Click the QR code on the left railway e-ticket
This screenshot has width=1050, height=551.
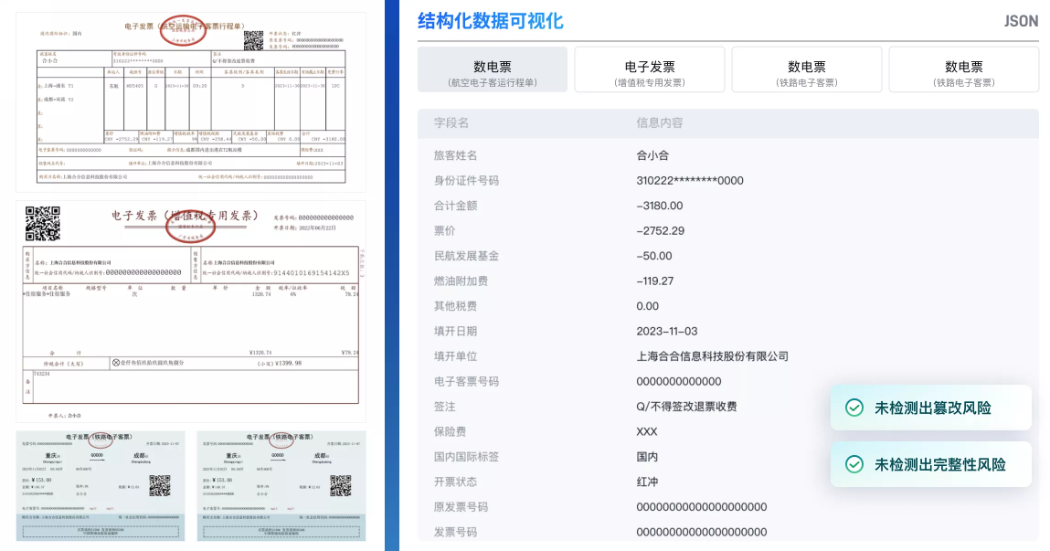[160, 485]
